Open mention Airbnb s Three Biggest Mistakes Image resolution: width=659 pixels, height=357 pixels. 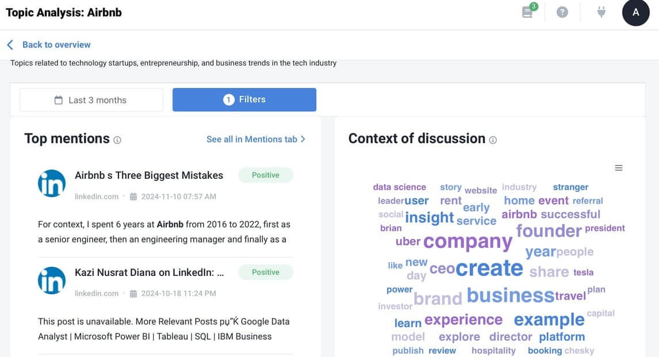pyautogui.click(x=149, y=175)
